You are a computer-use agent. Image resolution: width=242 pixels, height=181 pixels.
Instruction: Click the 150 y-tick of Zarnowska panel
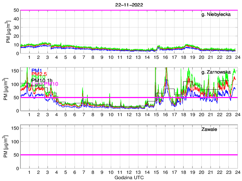14,71
